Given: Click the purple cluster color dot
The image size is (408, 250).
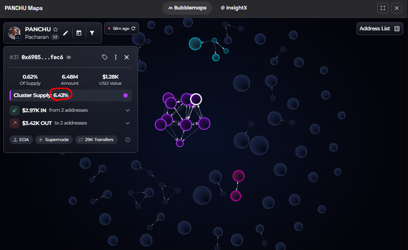Looking at the screenshot, I should pyautogui.click(x=125, y=96).
